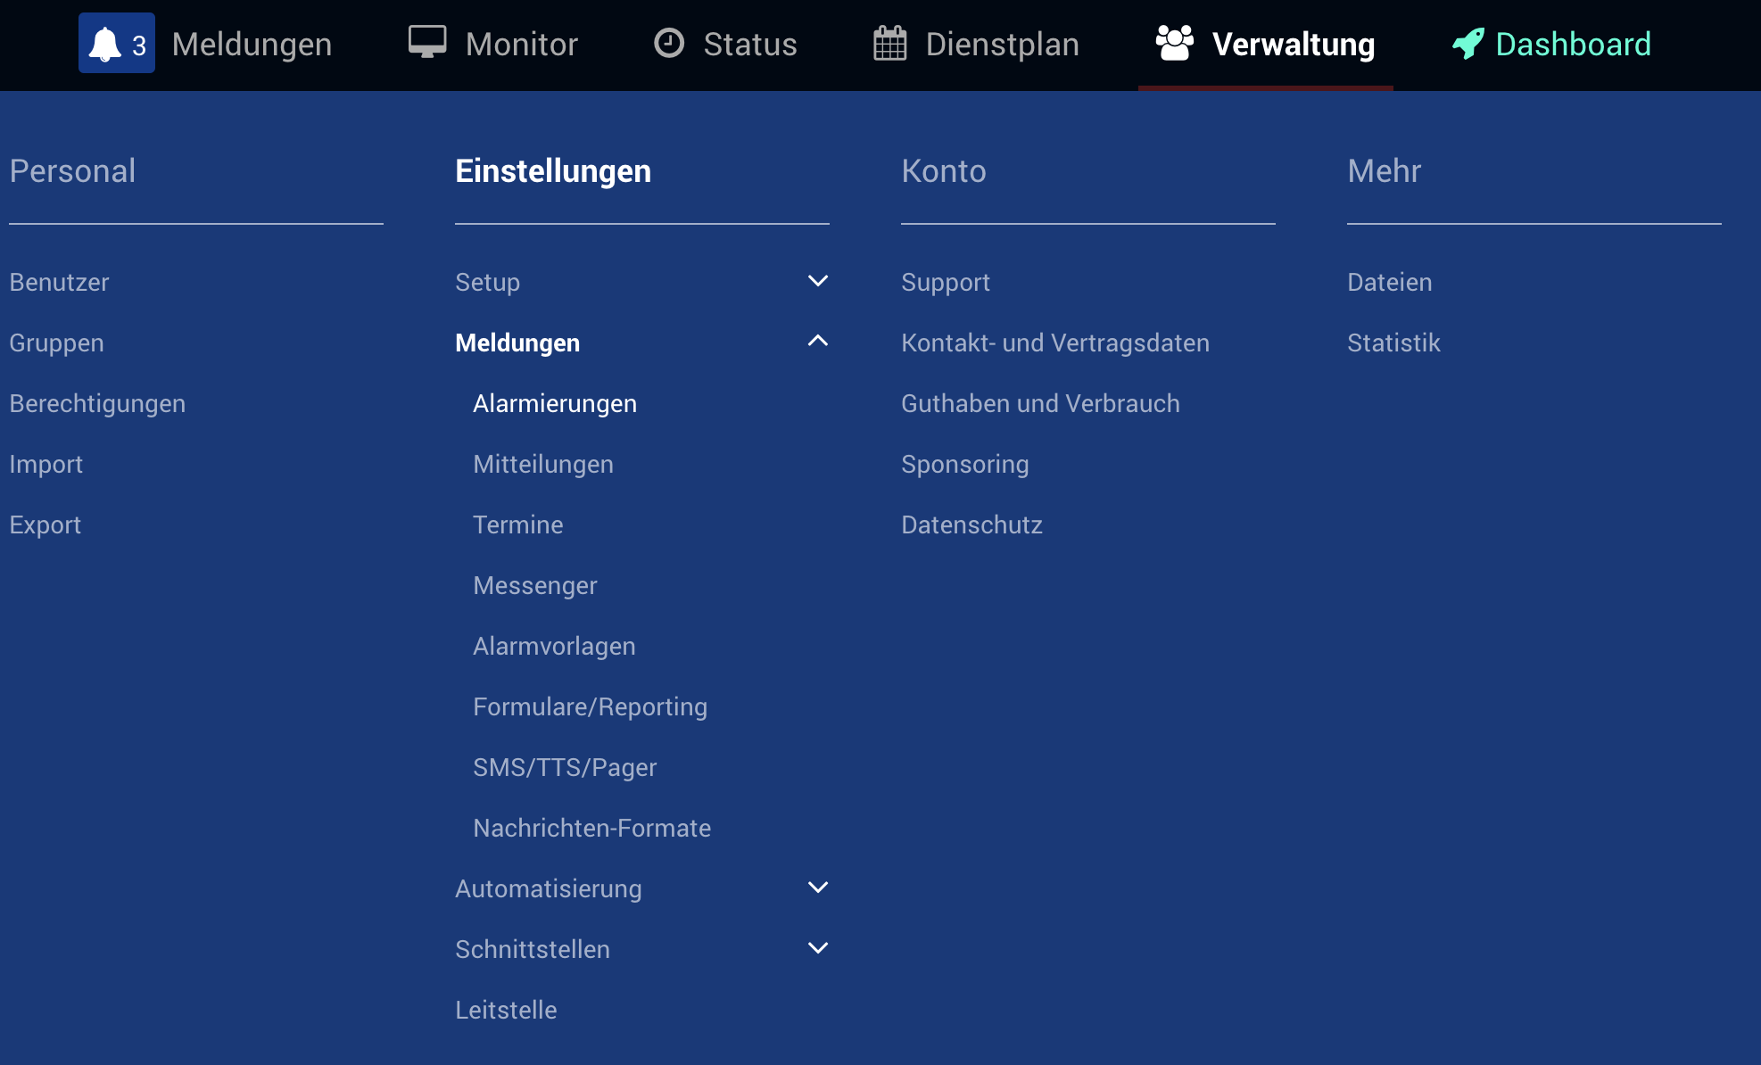Expand the Schnittstellen section chevron

pos(817,948)
